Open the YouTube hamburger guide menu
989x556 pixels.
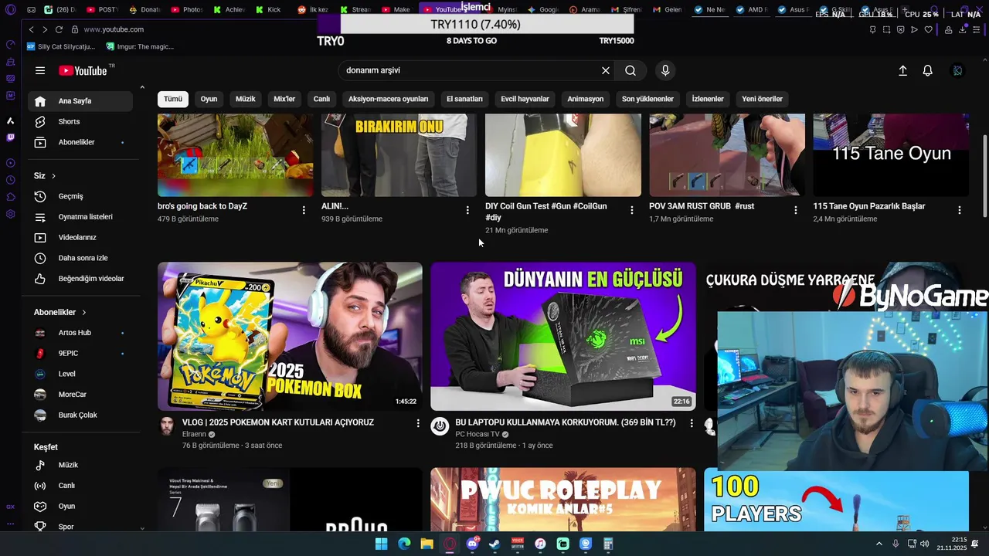(x=40, y=70)
